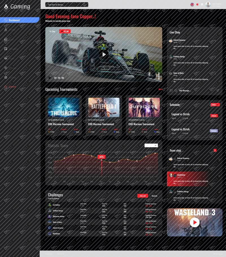
Task: Open the Team sidebar item
Action: (x=9, y=58)
